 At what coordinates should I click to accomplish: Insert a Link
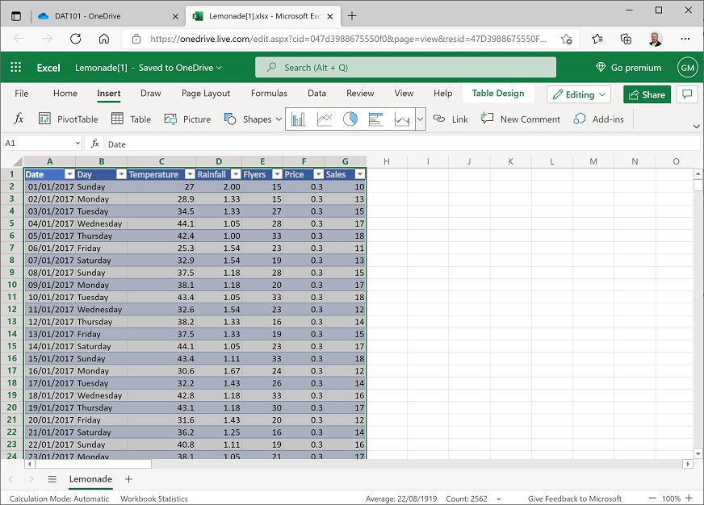[450, 119]
